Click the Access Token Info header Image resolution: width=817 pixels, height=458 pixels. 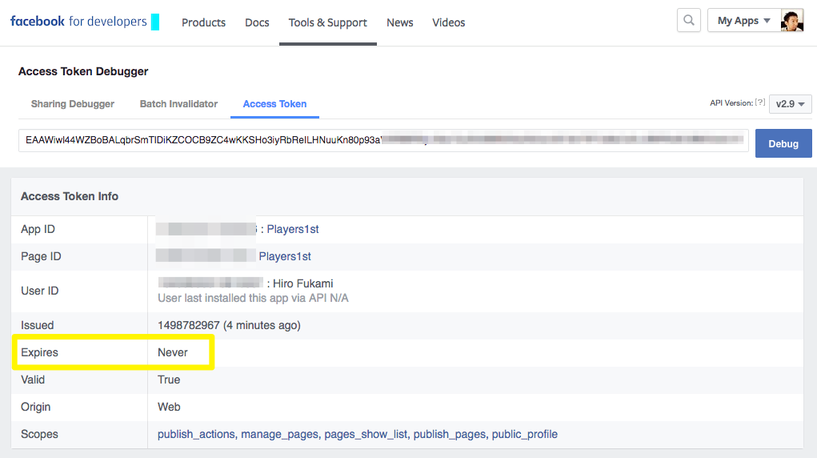[70, 196]
